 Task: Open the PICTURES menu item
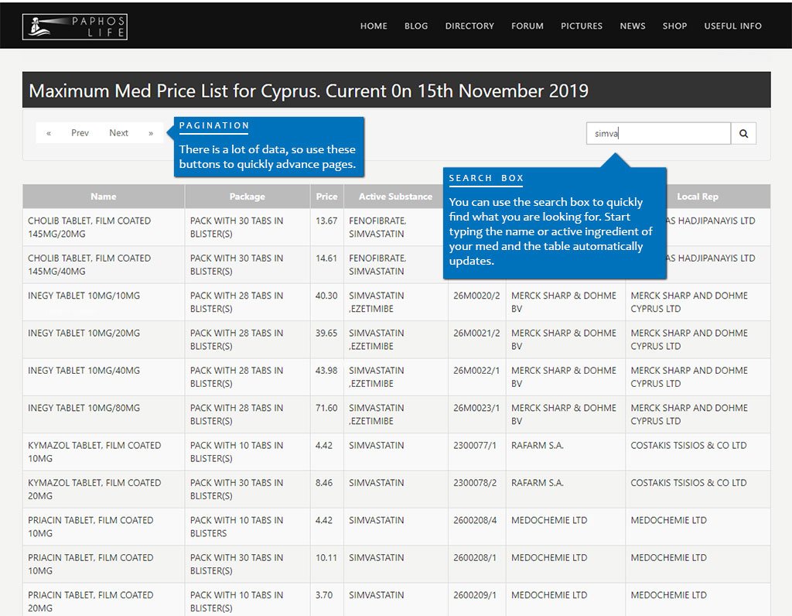tap(582, 26)
